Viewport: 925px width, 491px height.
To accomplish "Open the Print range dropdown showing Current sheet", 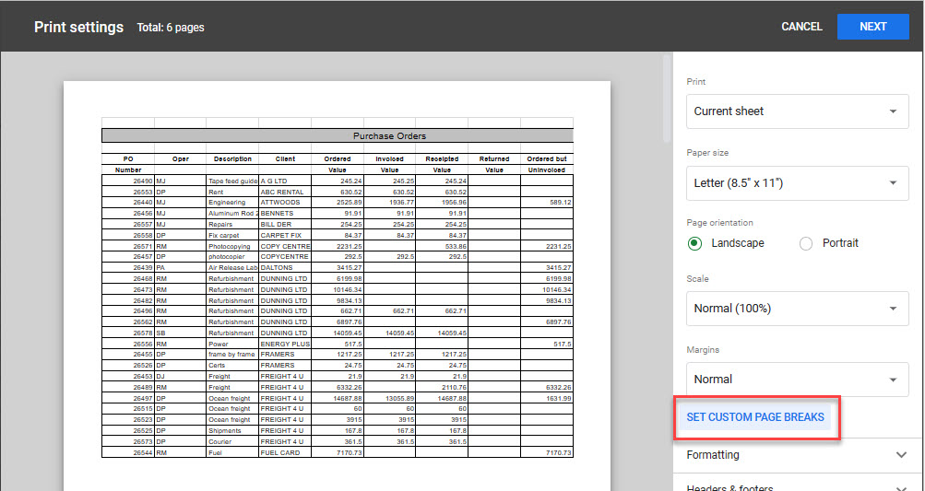I will pyautogui.click(x=791, y=111).
